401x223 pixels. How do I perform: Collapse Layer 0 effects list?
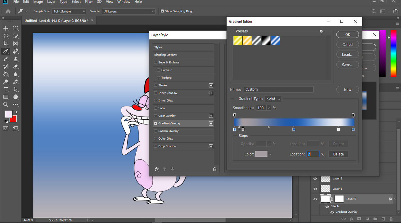(x=395, y=199)
